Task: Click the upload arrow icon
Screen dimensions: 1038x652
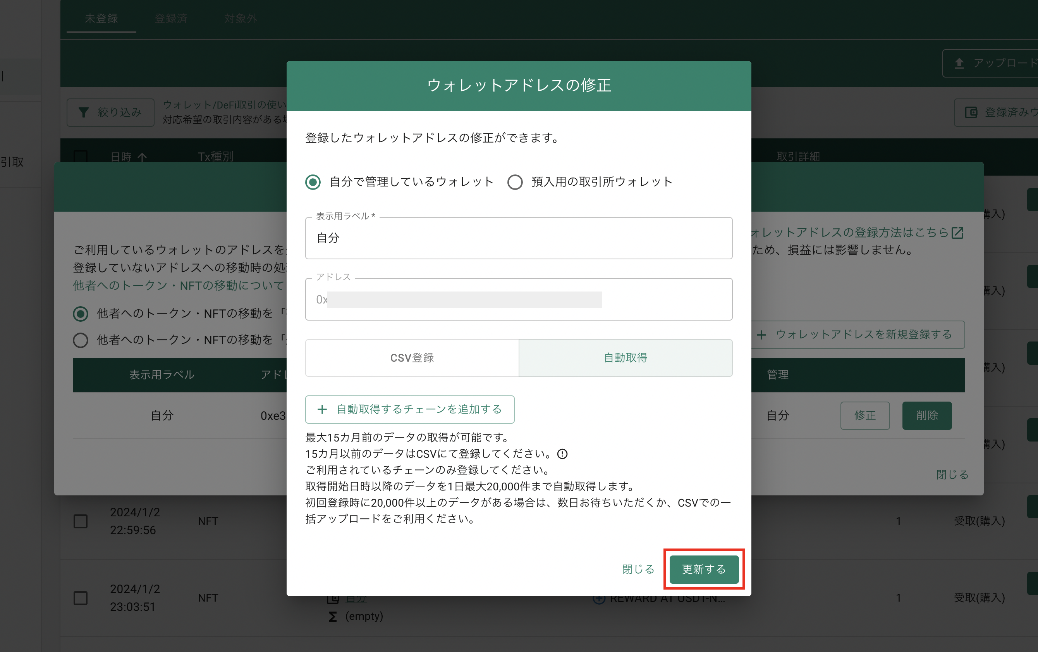Action: 959,64
